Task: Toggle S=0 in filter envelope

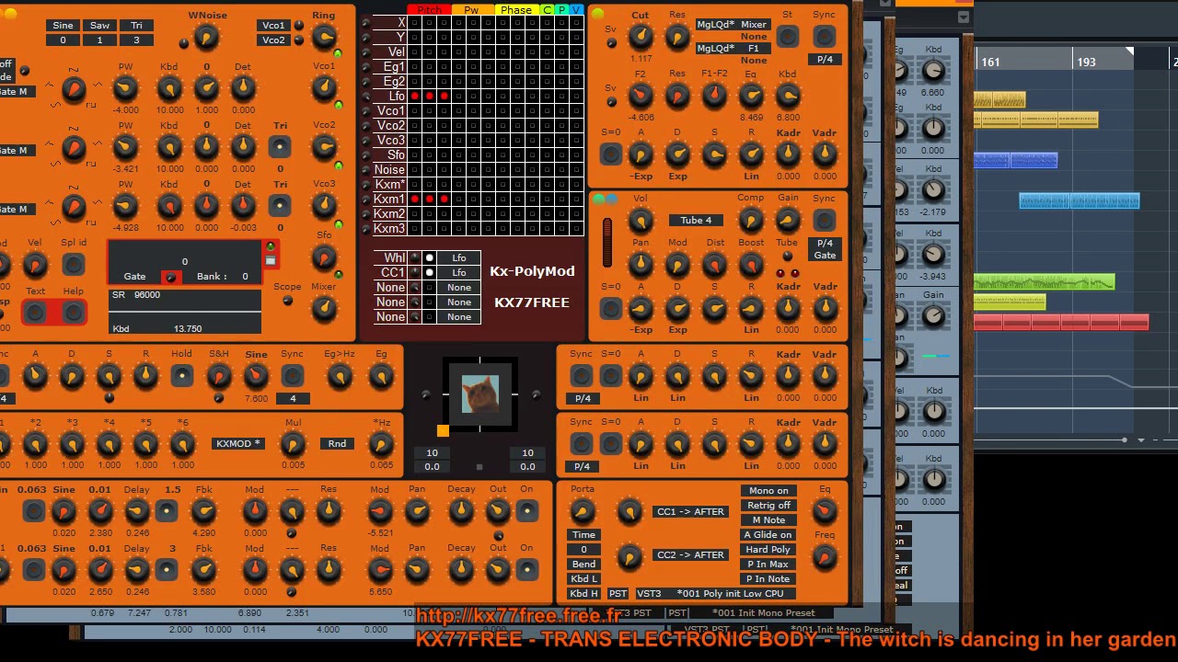Action: point(610,154)
